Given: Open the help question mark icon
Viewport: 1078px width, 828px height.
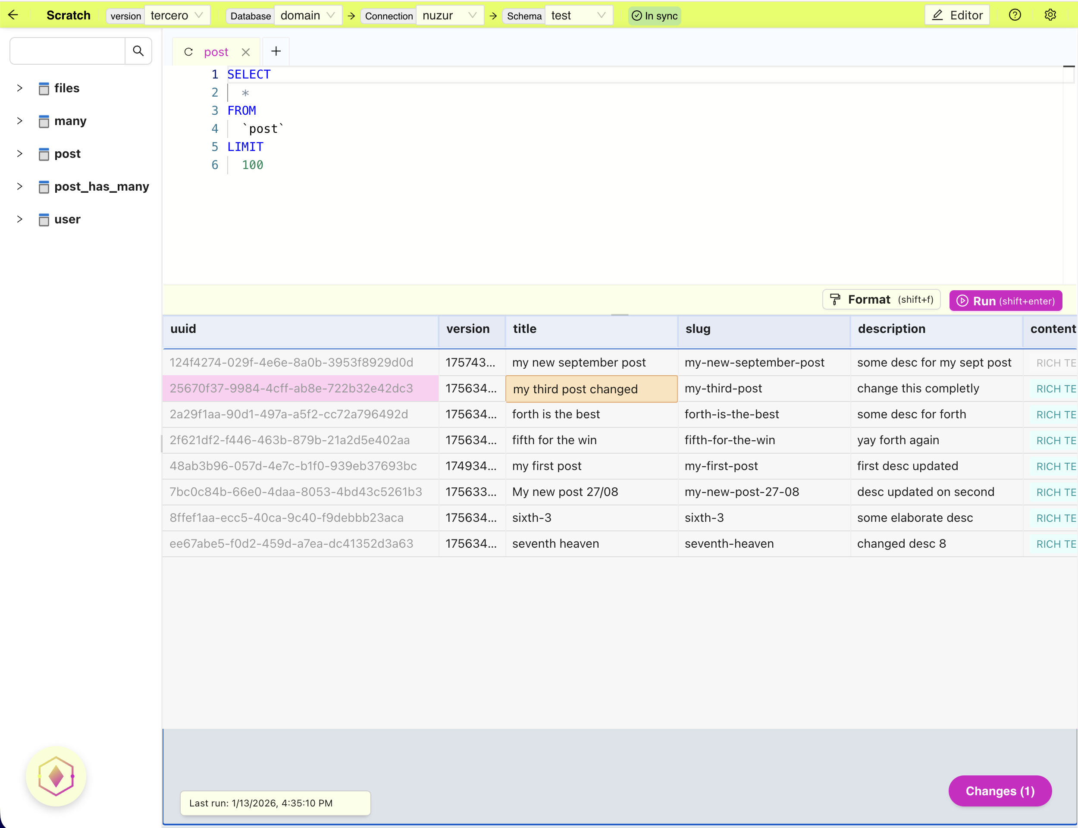Looking at the screenshot, I should click(1015, 15).
